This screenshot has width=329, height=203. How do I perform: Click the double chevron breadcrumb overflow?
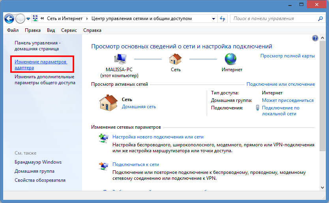point(42,18)
